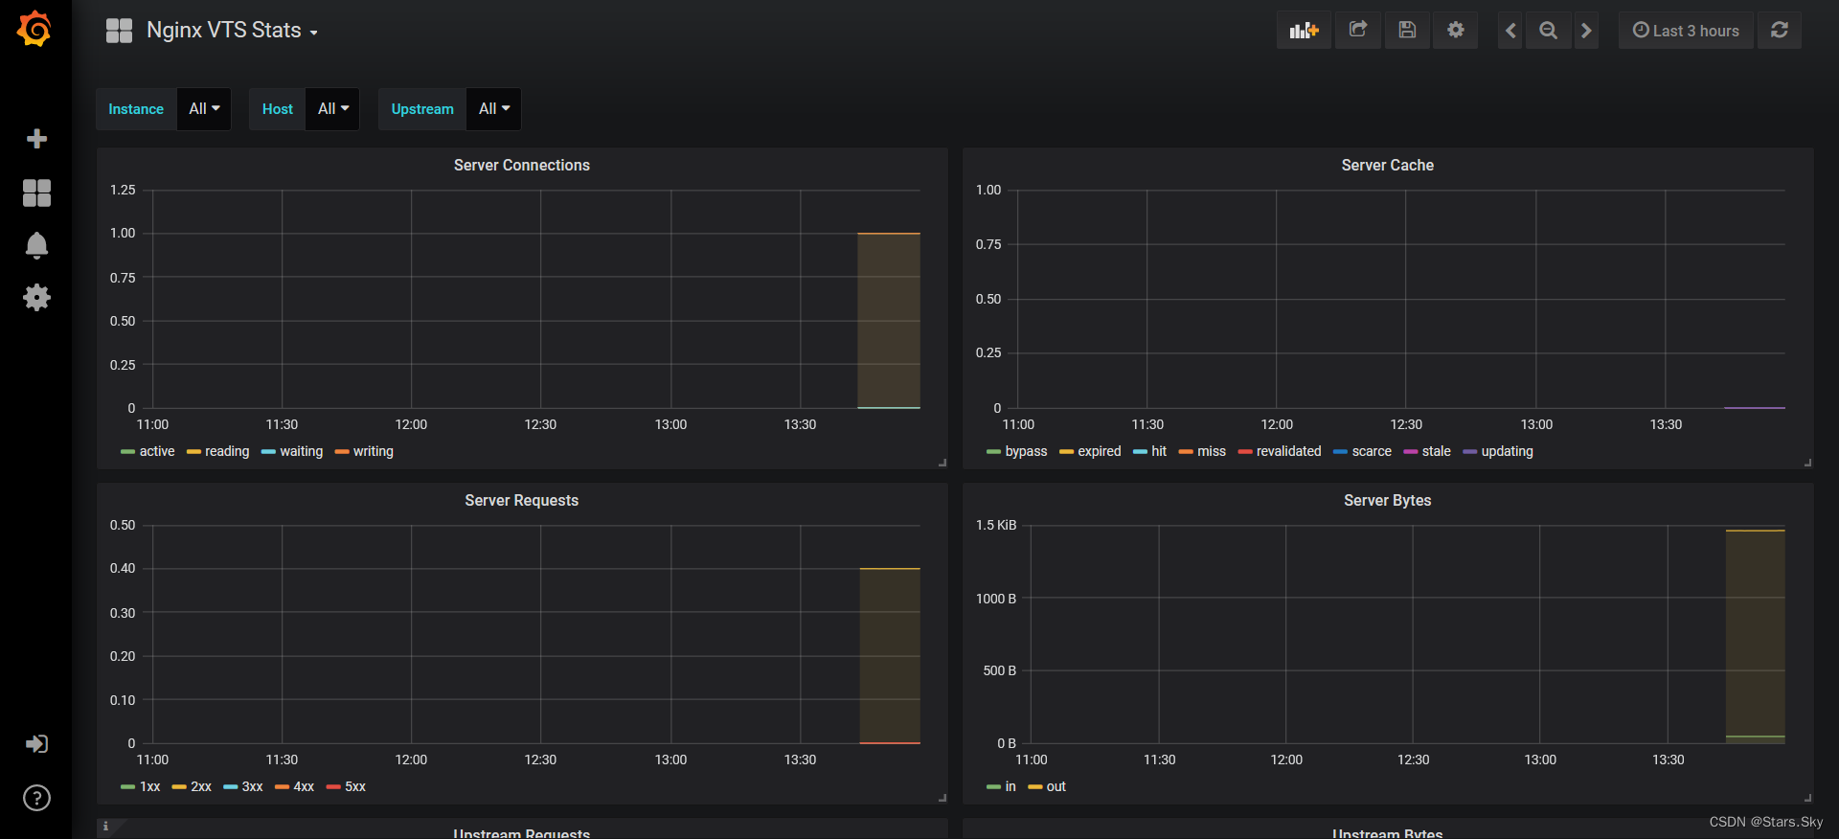Toggle the waiting series in legend
Image resolution: width=1839 pixels, height=839 pixels.
301,451
